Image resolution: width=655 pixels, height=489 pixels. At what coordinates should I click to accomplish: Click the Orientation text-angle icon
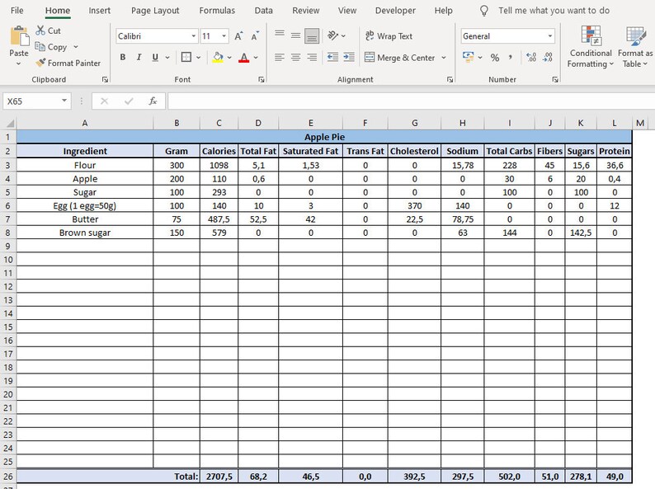point(332,36)
